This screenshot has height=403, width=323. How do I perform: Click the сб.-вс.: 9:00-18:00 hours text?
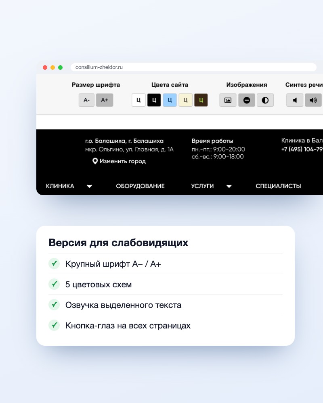pos(218,156)
